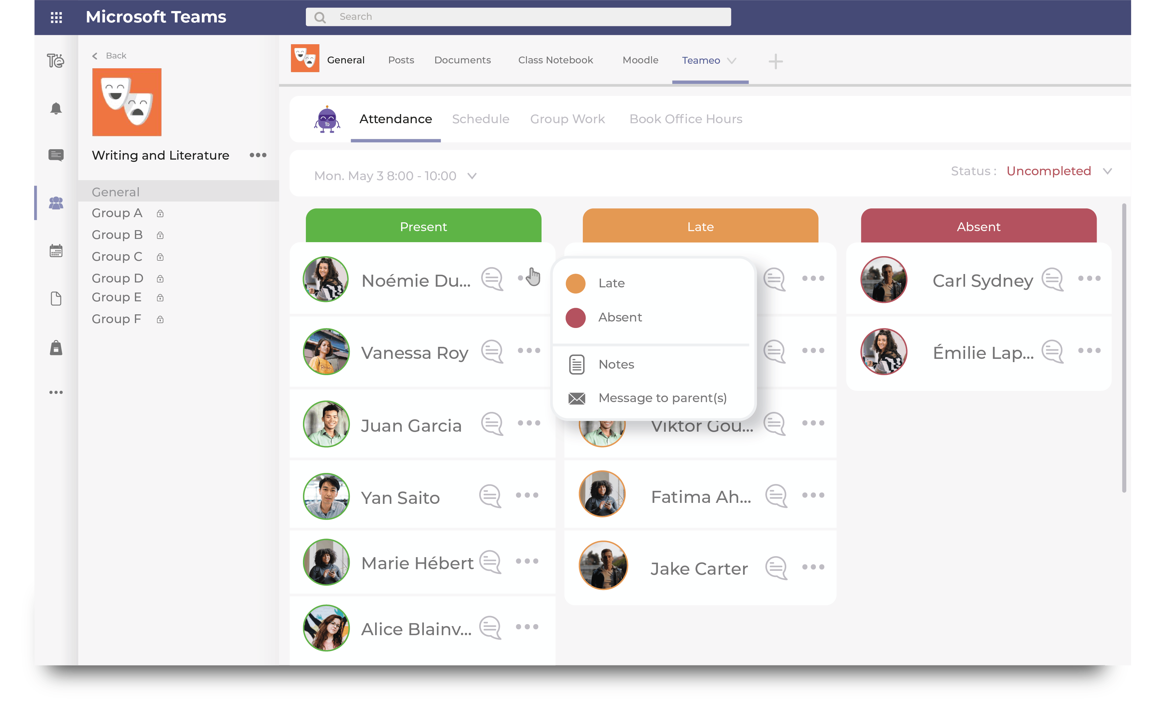Open the Activity bell in the left rail
This screenshot has width=1151, height=720.
click(56, 109)
